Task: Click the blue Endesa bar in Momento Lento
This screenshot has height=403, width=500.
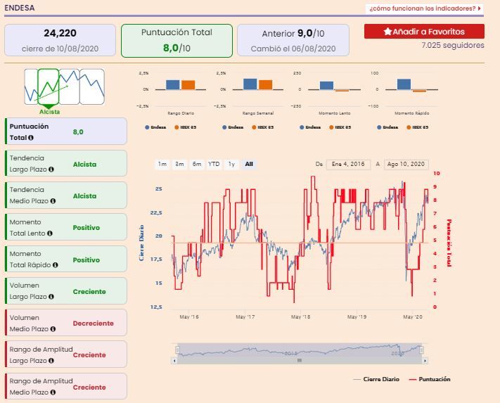Action: pyautogui.click(x=326, y=85)
